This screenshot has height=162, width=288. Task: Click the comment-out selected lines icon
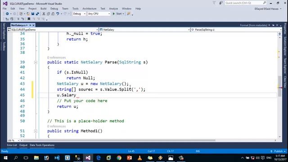point(18,19)
